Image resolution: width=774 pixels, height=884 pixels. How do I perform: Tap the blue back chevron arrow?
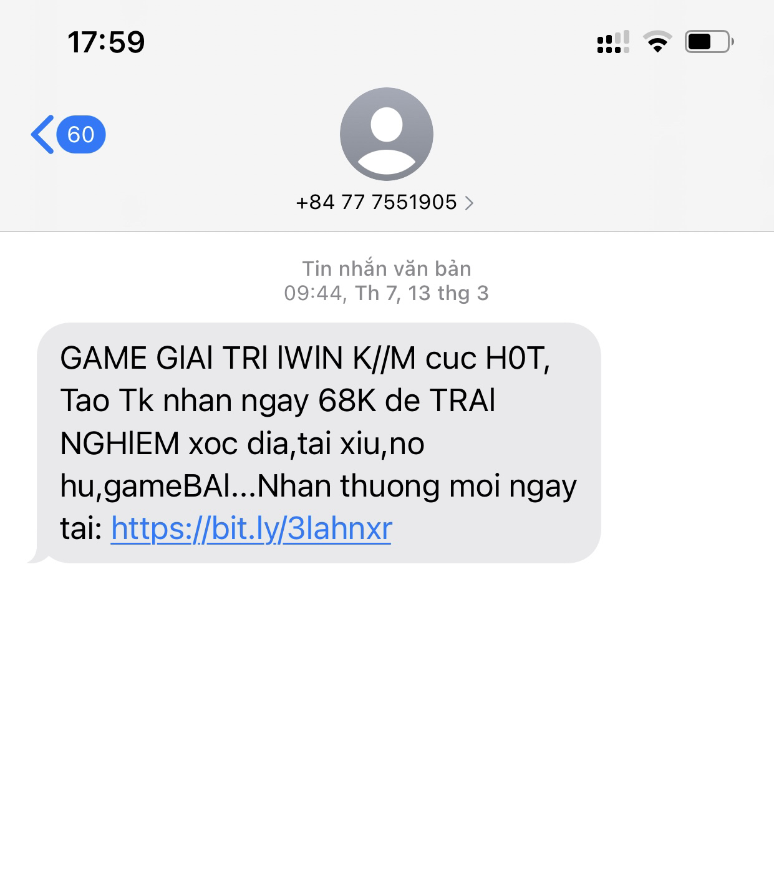[x=42, y=134]
